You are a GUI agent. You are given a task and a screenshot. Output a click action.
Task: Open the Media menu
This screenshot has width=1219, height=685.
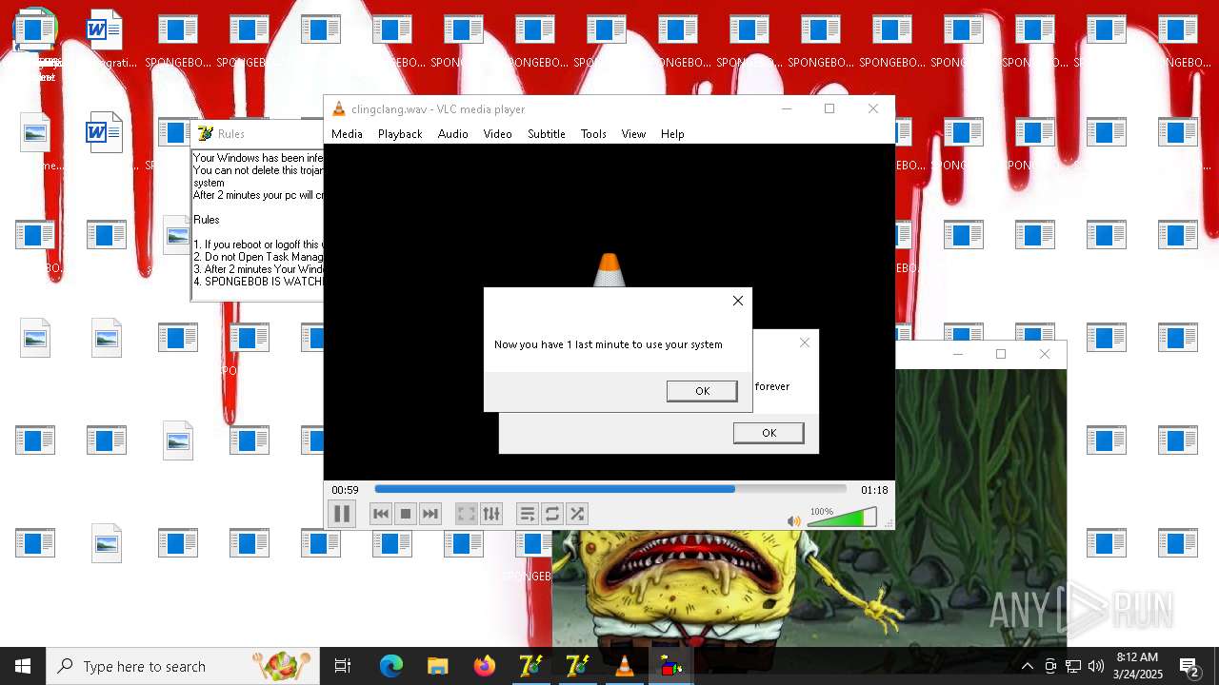click(x=347, y=134)
